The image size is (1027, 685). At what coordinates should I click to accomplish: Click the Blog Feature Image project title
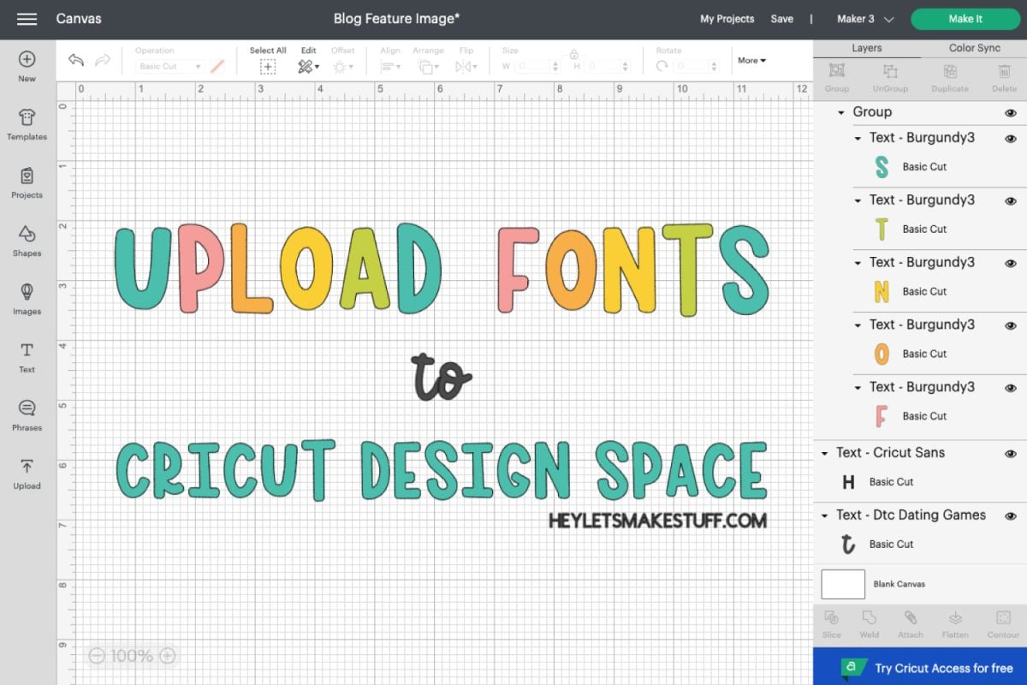(397, 18)
